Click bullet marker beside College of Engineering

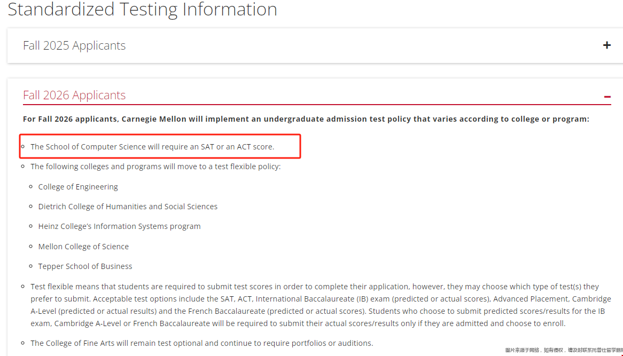click(x=32, y=187)
